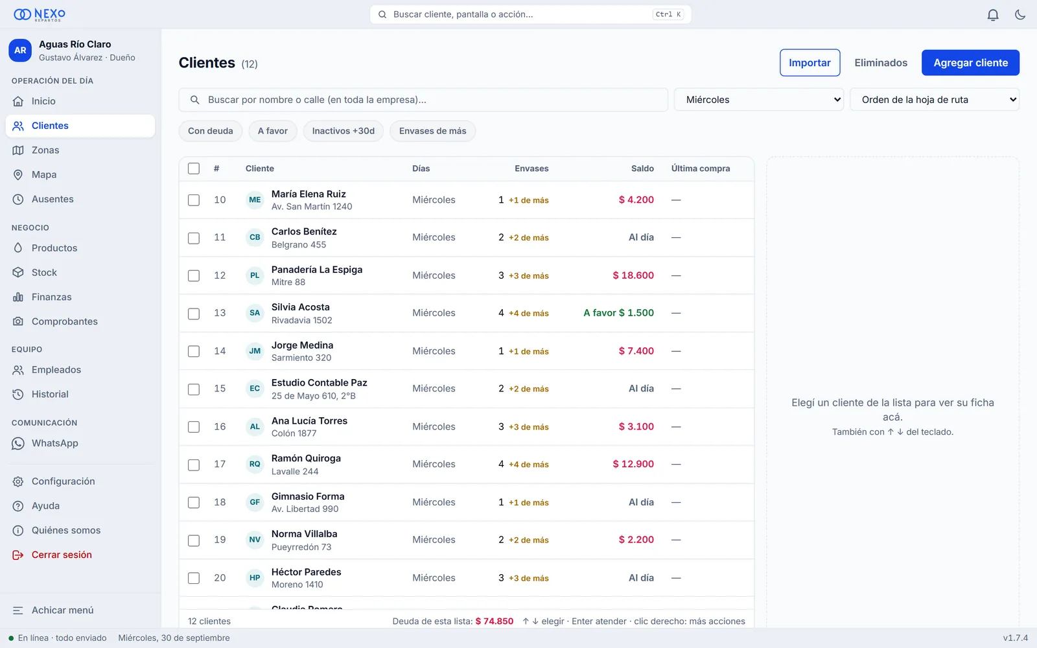Image resolution: width=1037 pixels, height=648 pixels.
Task: Click the Comprobantes camera icon
Action: click(x=18, y=321)
